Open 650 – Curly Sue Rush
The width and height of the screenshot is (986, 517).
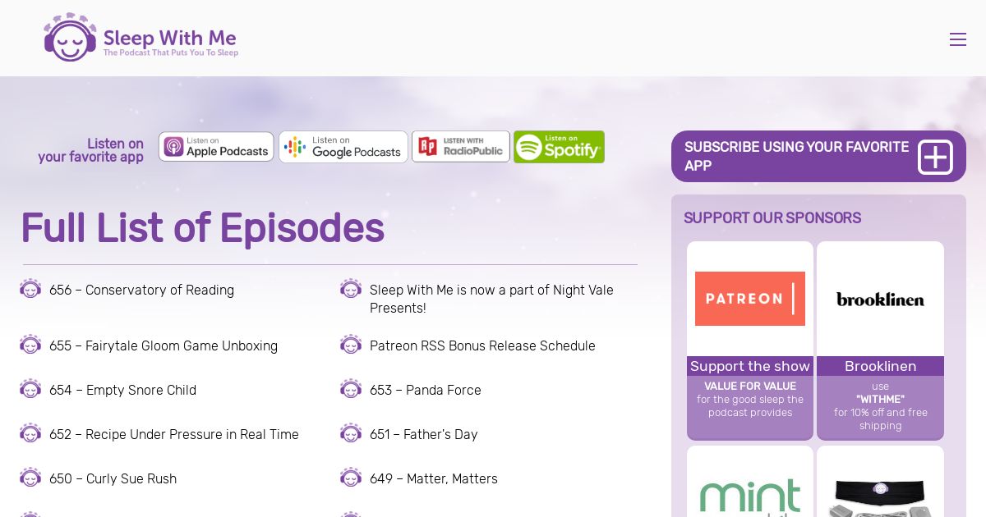click(x=113, y=478)
